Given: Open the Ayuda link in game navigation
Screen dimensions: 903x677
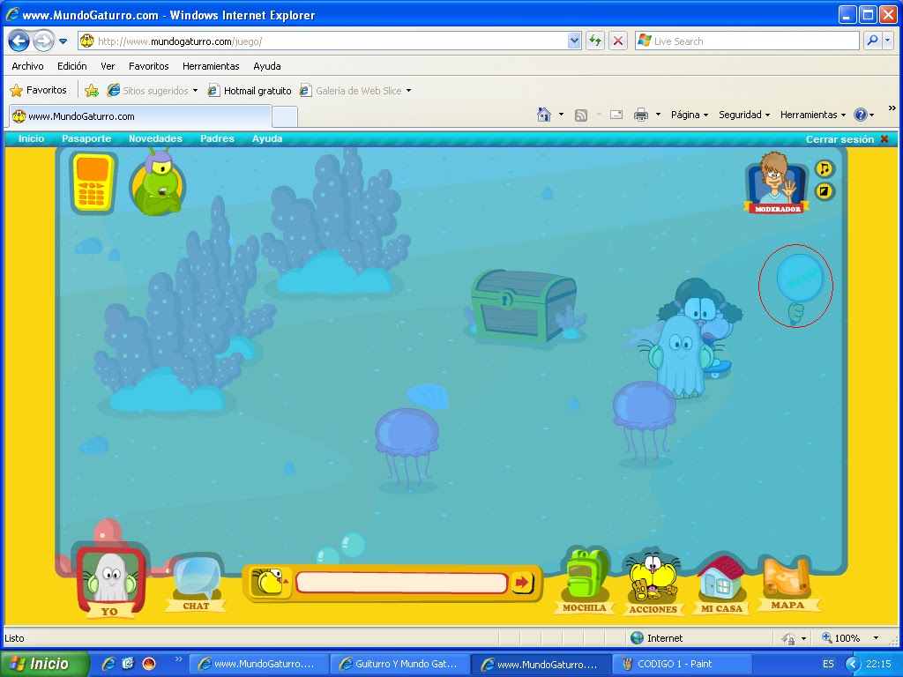Looking at the screenshot, I should tap(267, 138).
